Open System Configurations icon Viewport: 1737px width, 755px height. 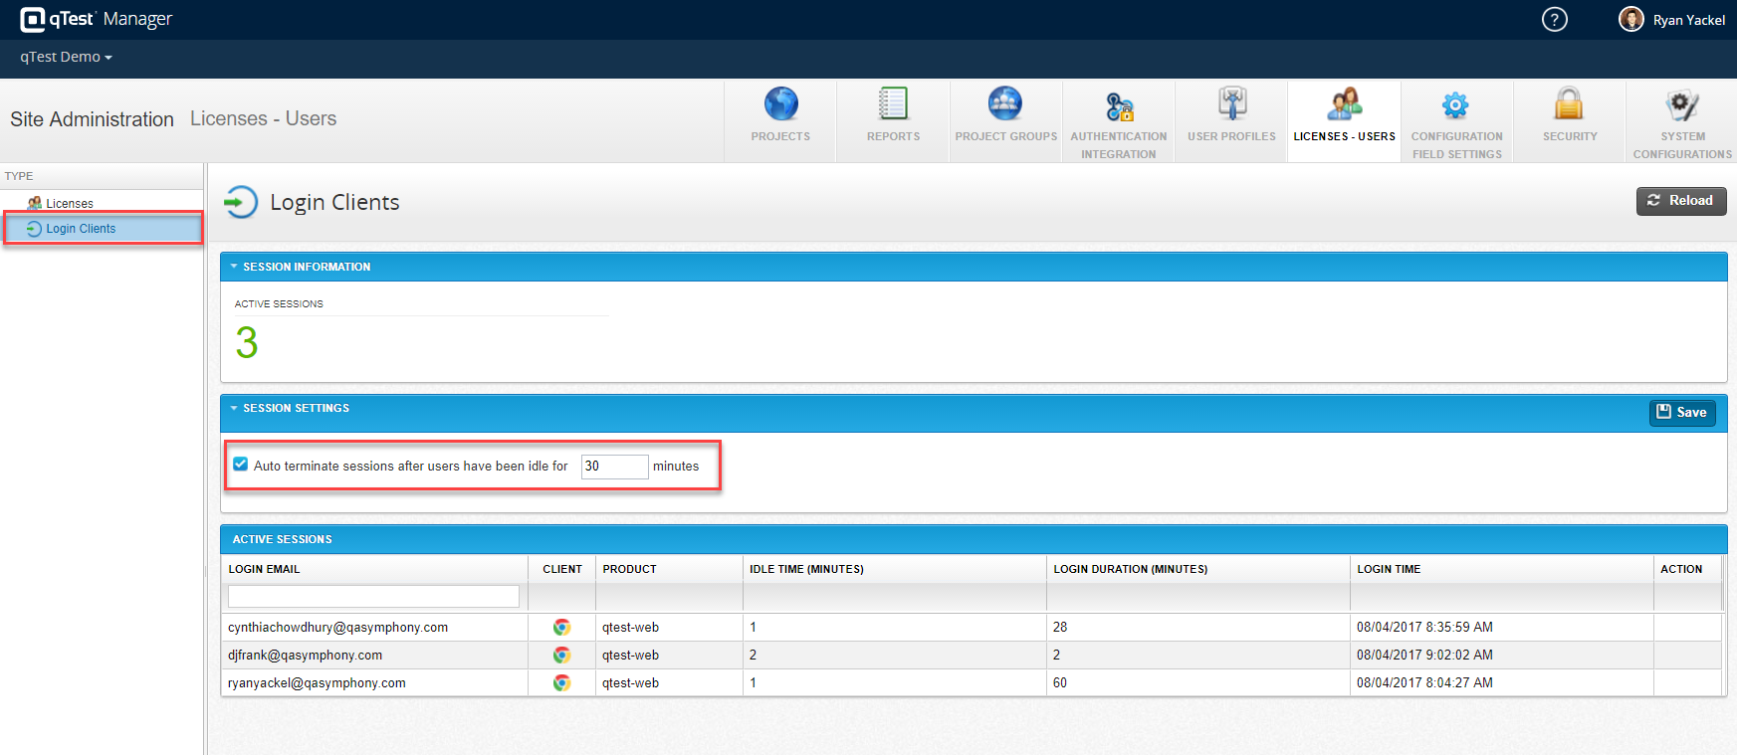pos(1682,105)
